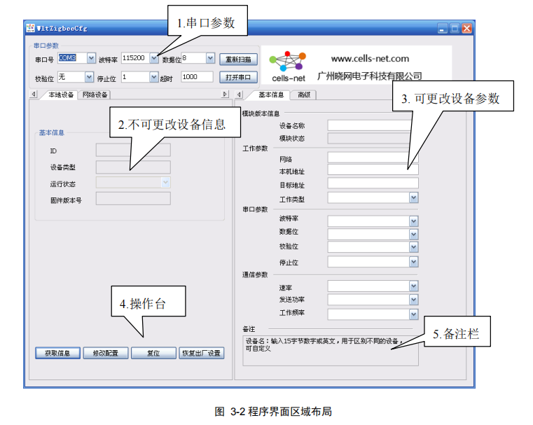This screenshot has width=533, height=425.
Task: Click the www.cells-net.com text
Action: click(x=370, y=59)
